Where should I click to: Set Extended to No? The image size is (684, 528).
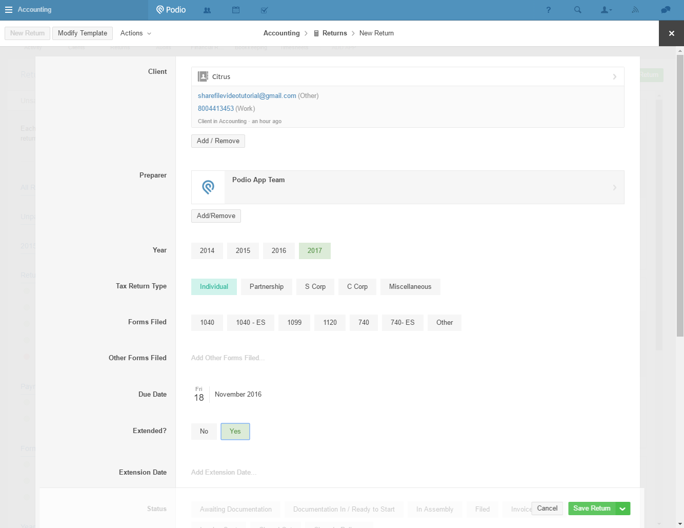pos(204,432)
